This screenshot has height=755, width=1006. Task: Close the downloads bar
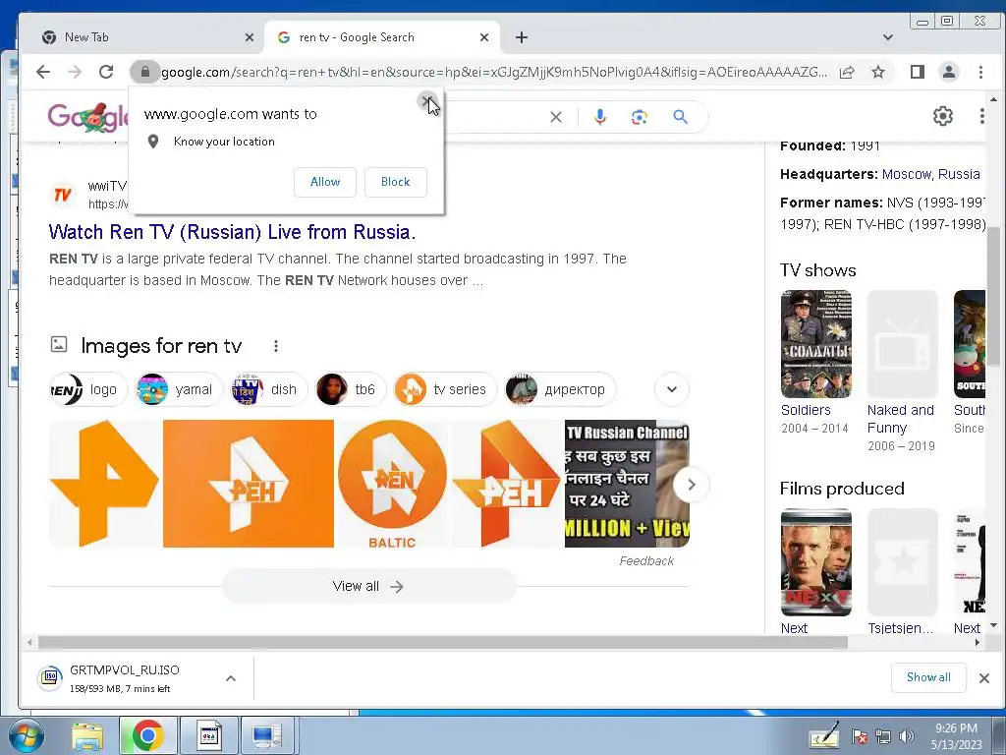click(983, 678)
